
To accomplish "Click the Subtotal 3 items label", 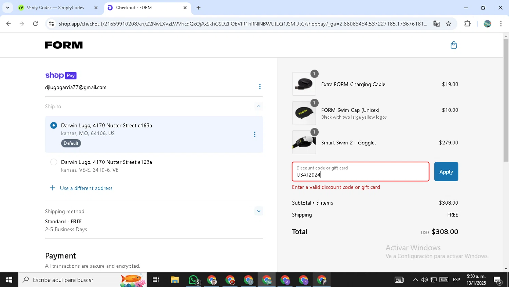I will click(313, 203).
